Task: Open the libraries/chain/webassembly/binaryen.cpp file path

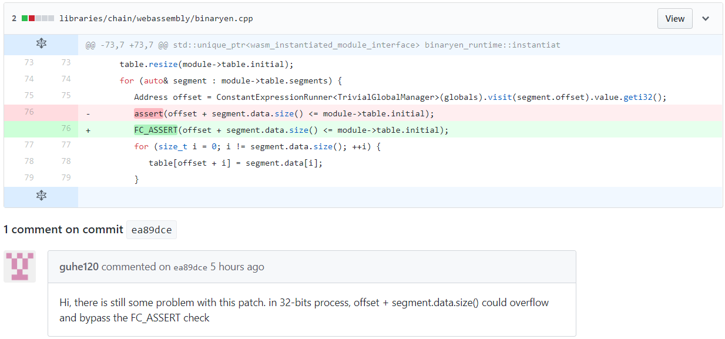Action: (156, 19)
